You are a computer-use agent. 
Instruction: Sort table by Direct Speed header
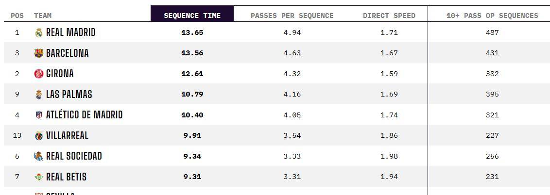coord(389,16)
